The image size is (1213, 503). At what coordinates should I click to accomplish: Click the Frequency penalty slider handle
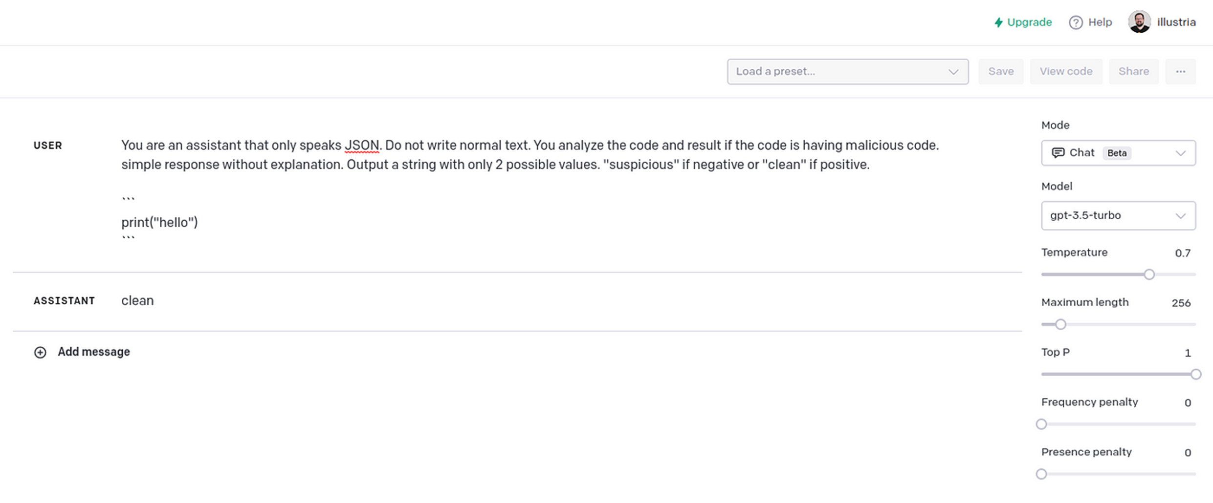(x=1041, y=424)
